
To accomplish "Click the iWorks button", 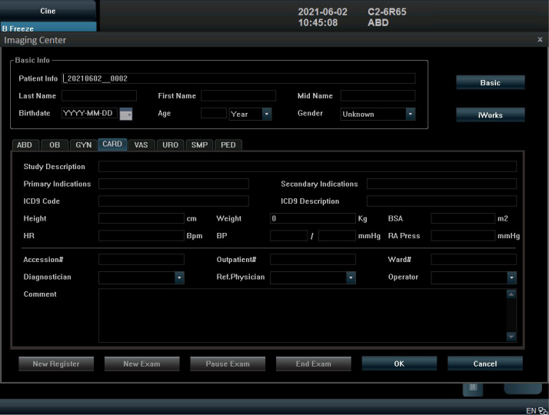I will [491, 115].
